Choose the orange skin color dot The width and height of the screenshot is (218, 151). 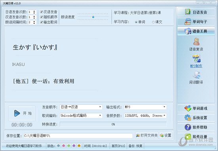(x=79, y=146)
